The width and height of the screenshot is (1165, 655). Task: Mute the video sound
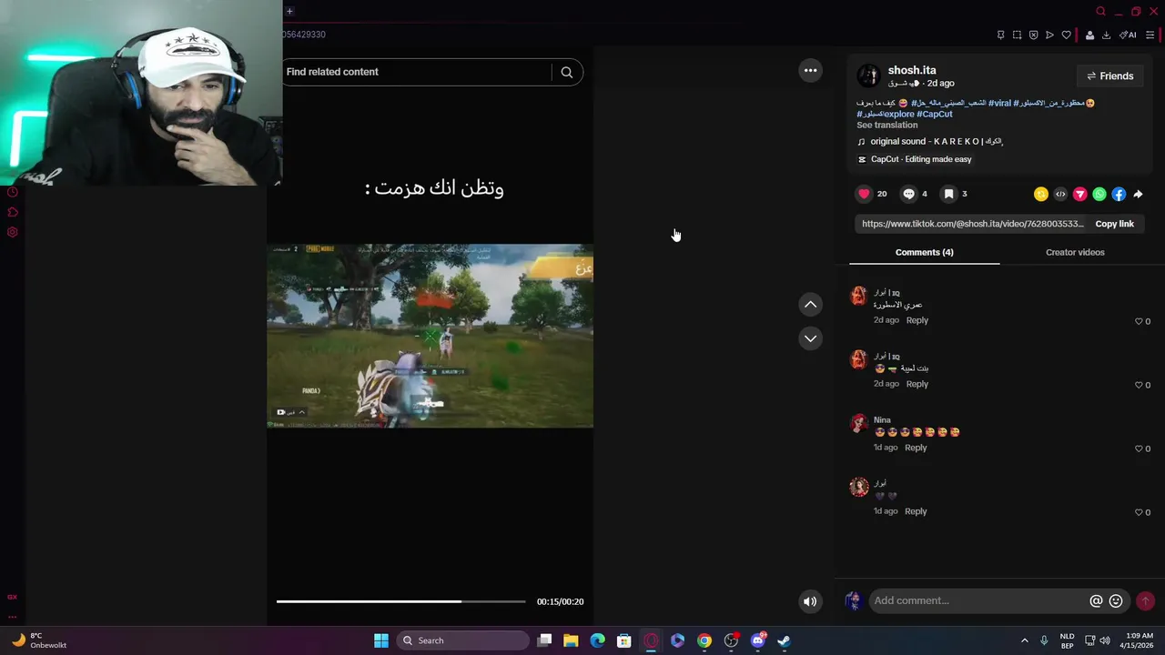pyautogui.click(x=810, y=601)
